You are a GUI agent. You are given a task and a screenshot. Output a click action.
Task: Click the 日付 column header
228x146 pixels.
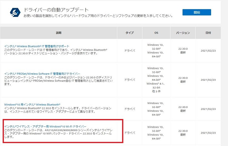[208, 33]
